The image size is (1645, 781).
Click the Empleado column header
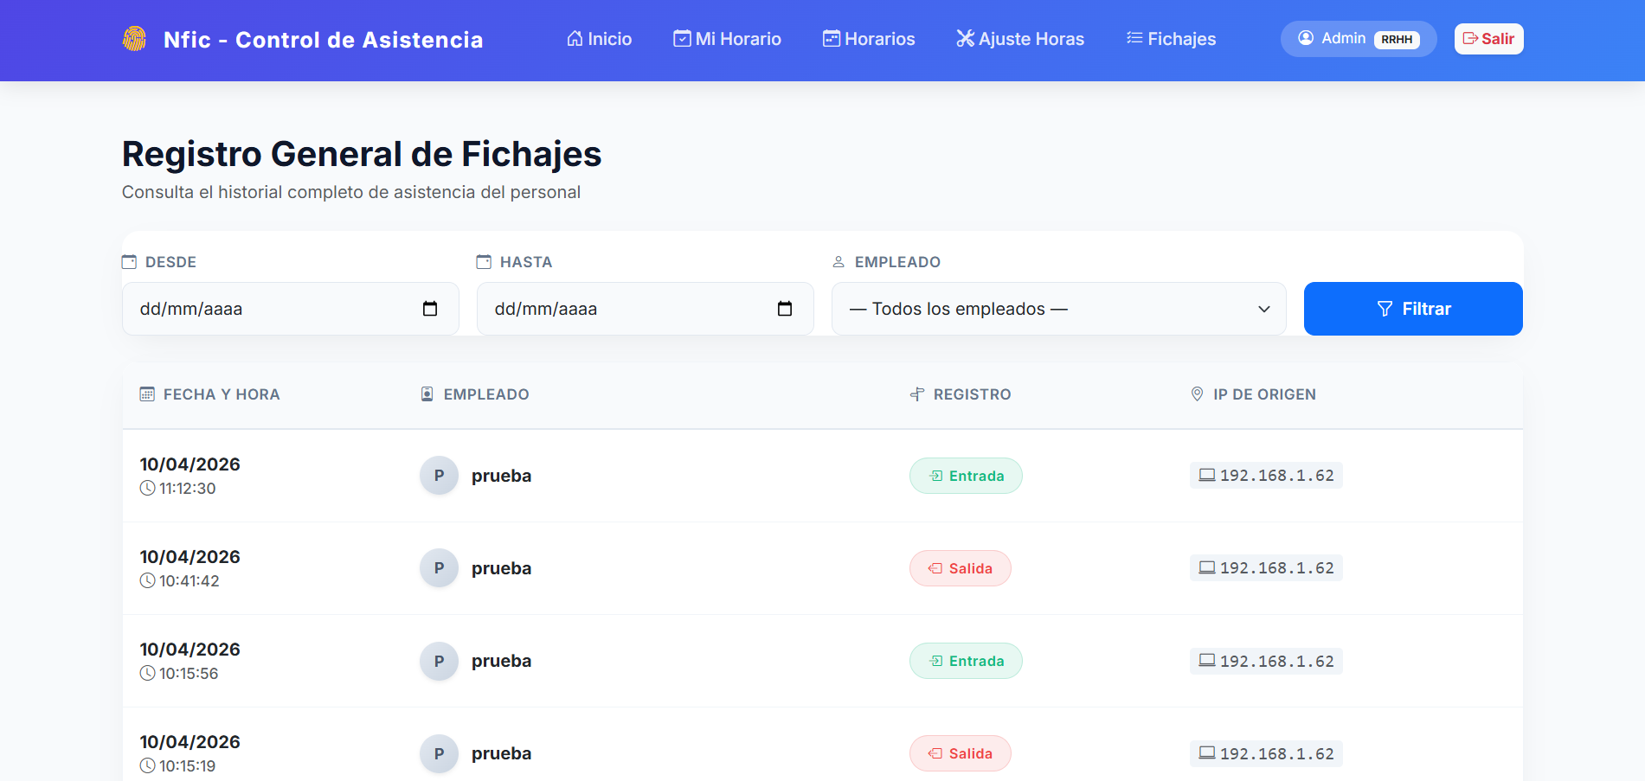[x=474, y=394]
